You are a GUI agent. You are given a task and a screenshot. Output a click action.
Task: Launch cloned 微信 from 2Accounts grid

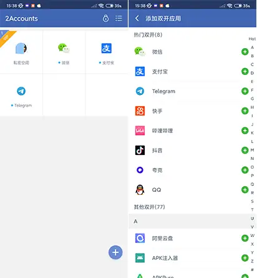click(64, 52)
